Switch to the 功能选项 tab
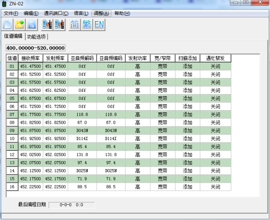The height and width of the screenshot is (220, 270). click(x=36, y=36)
